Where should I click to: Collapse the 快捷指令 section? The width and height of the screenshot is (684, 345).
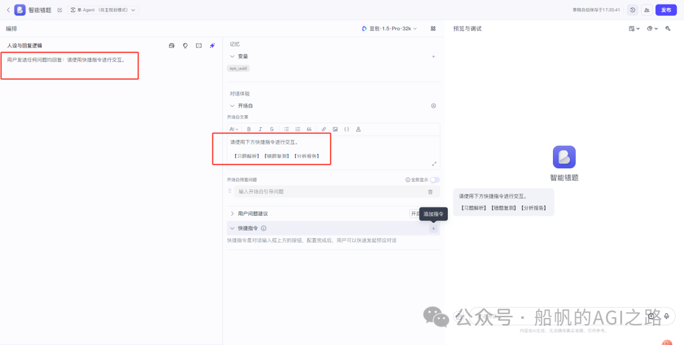(x=232, y=228)
